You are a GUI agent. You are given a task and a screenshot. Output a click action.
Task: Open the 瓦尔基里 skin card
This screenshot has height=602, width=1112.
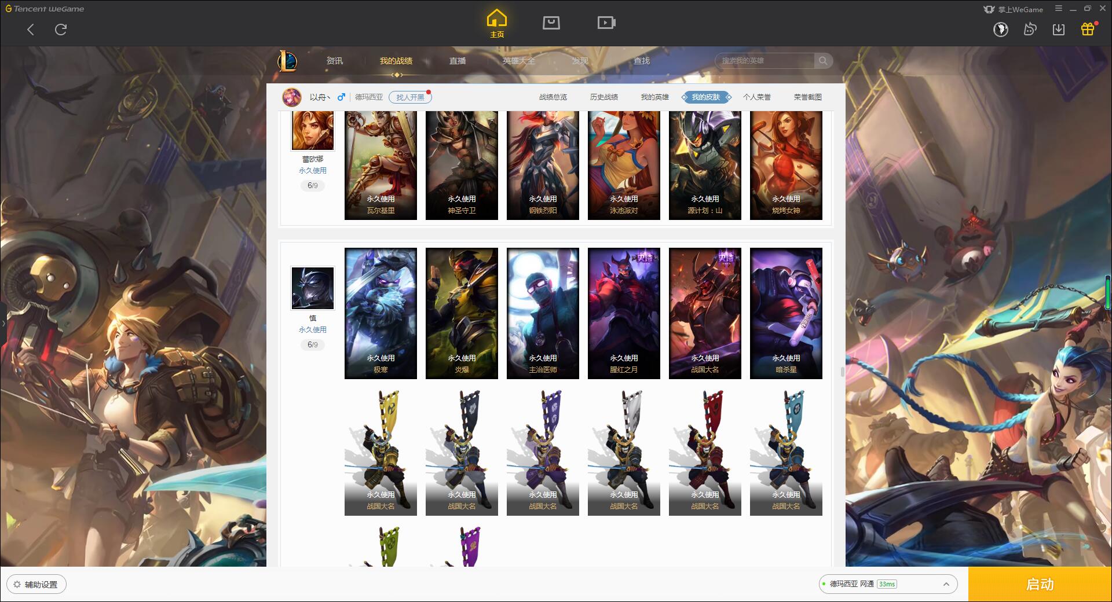coord(381,166)
